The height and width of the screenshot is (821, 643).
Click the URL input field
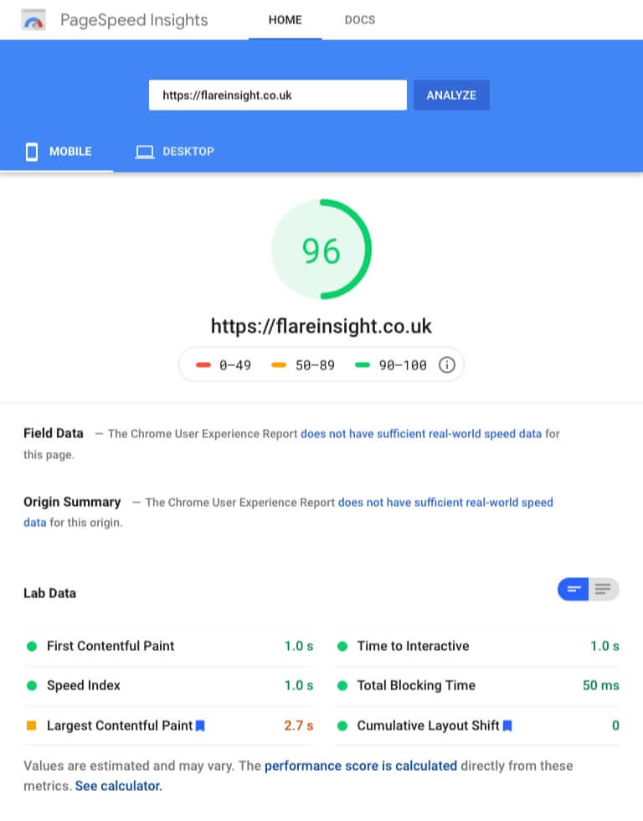coord(278,96)
